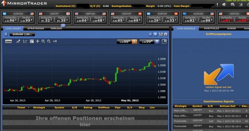The height and width of the screenshot is (131, 249).
Task: Save the current chart layout
Action: 161,34
